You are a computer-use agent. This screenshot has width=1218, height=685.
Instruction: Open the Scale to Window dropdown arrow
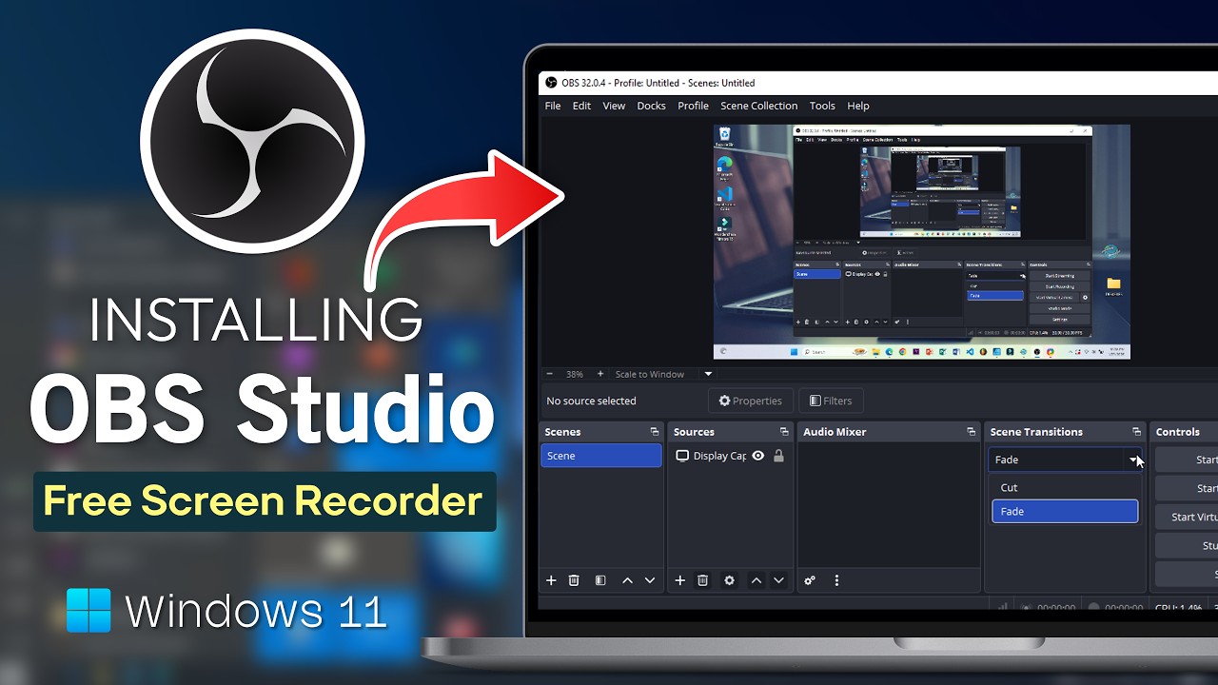[x=708, y=374]
